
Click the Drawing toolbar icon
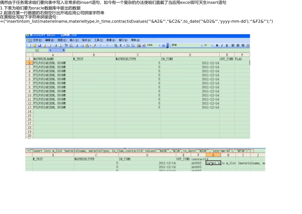(144, 46)
